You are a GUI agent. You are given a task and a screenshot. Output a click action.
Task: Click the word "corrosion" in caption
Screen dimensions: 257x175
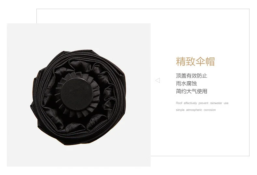(x=210, y=110)
